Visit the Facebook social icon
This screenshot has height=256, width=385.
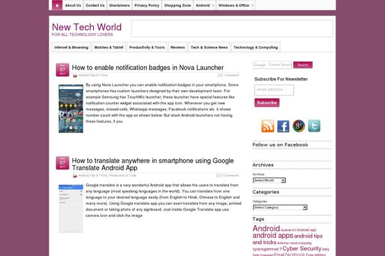(283, 126)
